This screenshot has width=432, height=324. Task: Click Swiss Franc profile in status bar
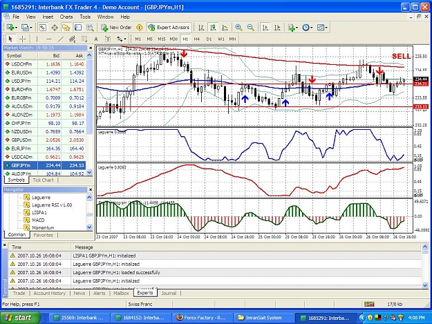(x=140, y=304)
